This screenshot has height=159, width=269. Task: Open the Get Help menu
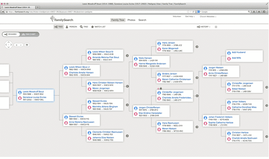190,16
